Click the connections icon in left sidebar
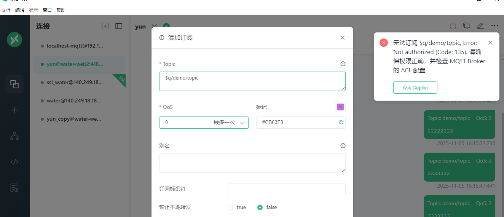Screen dimensions: 504x217 (14, 84)
